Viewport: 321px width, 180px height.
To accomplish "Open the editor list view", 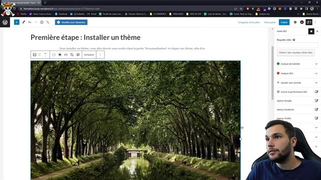I will [48, 22].
